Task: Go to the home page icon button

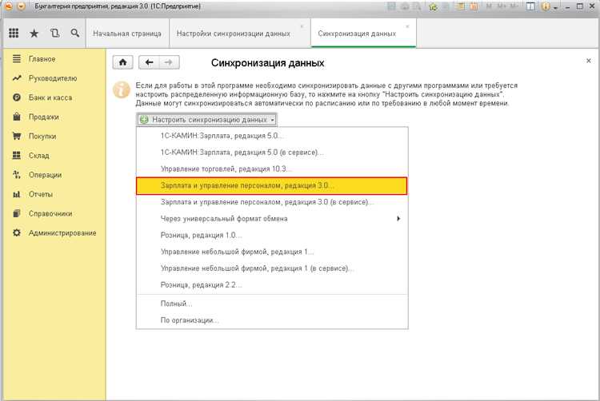Action: coord(123,62)
